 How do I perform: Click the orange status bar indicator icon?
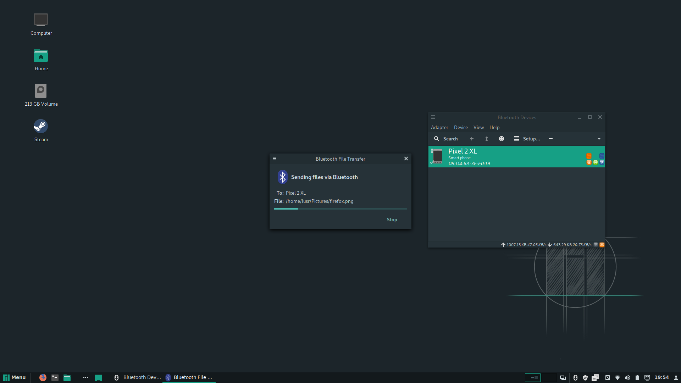coord(602,245)
